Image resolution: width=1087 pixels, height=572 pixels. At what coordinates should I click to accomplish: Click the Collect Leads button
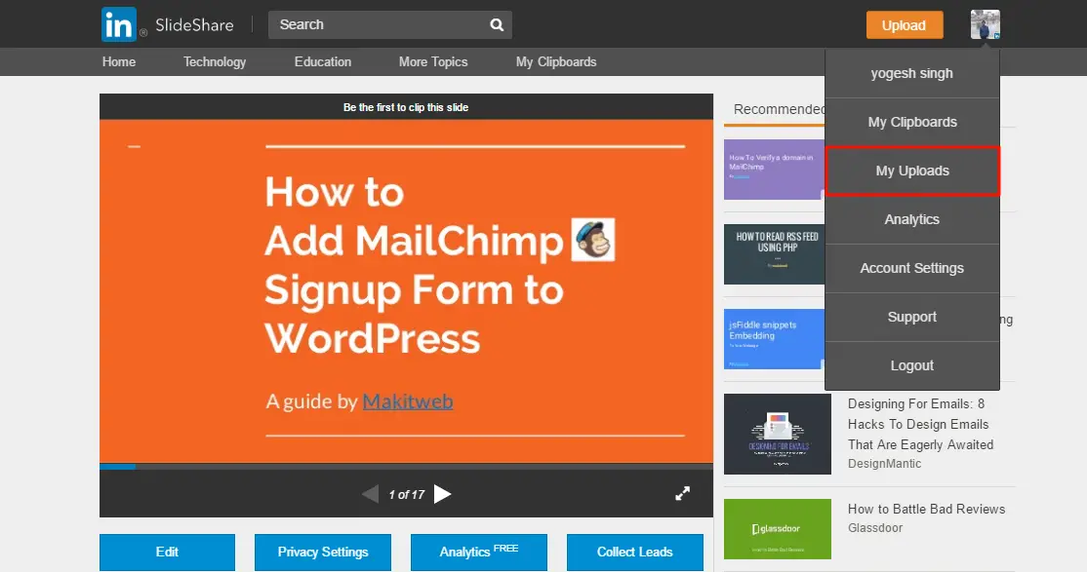click(635, 552)
